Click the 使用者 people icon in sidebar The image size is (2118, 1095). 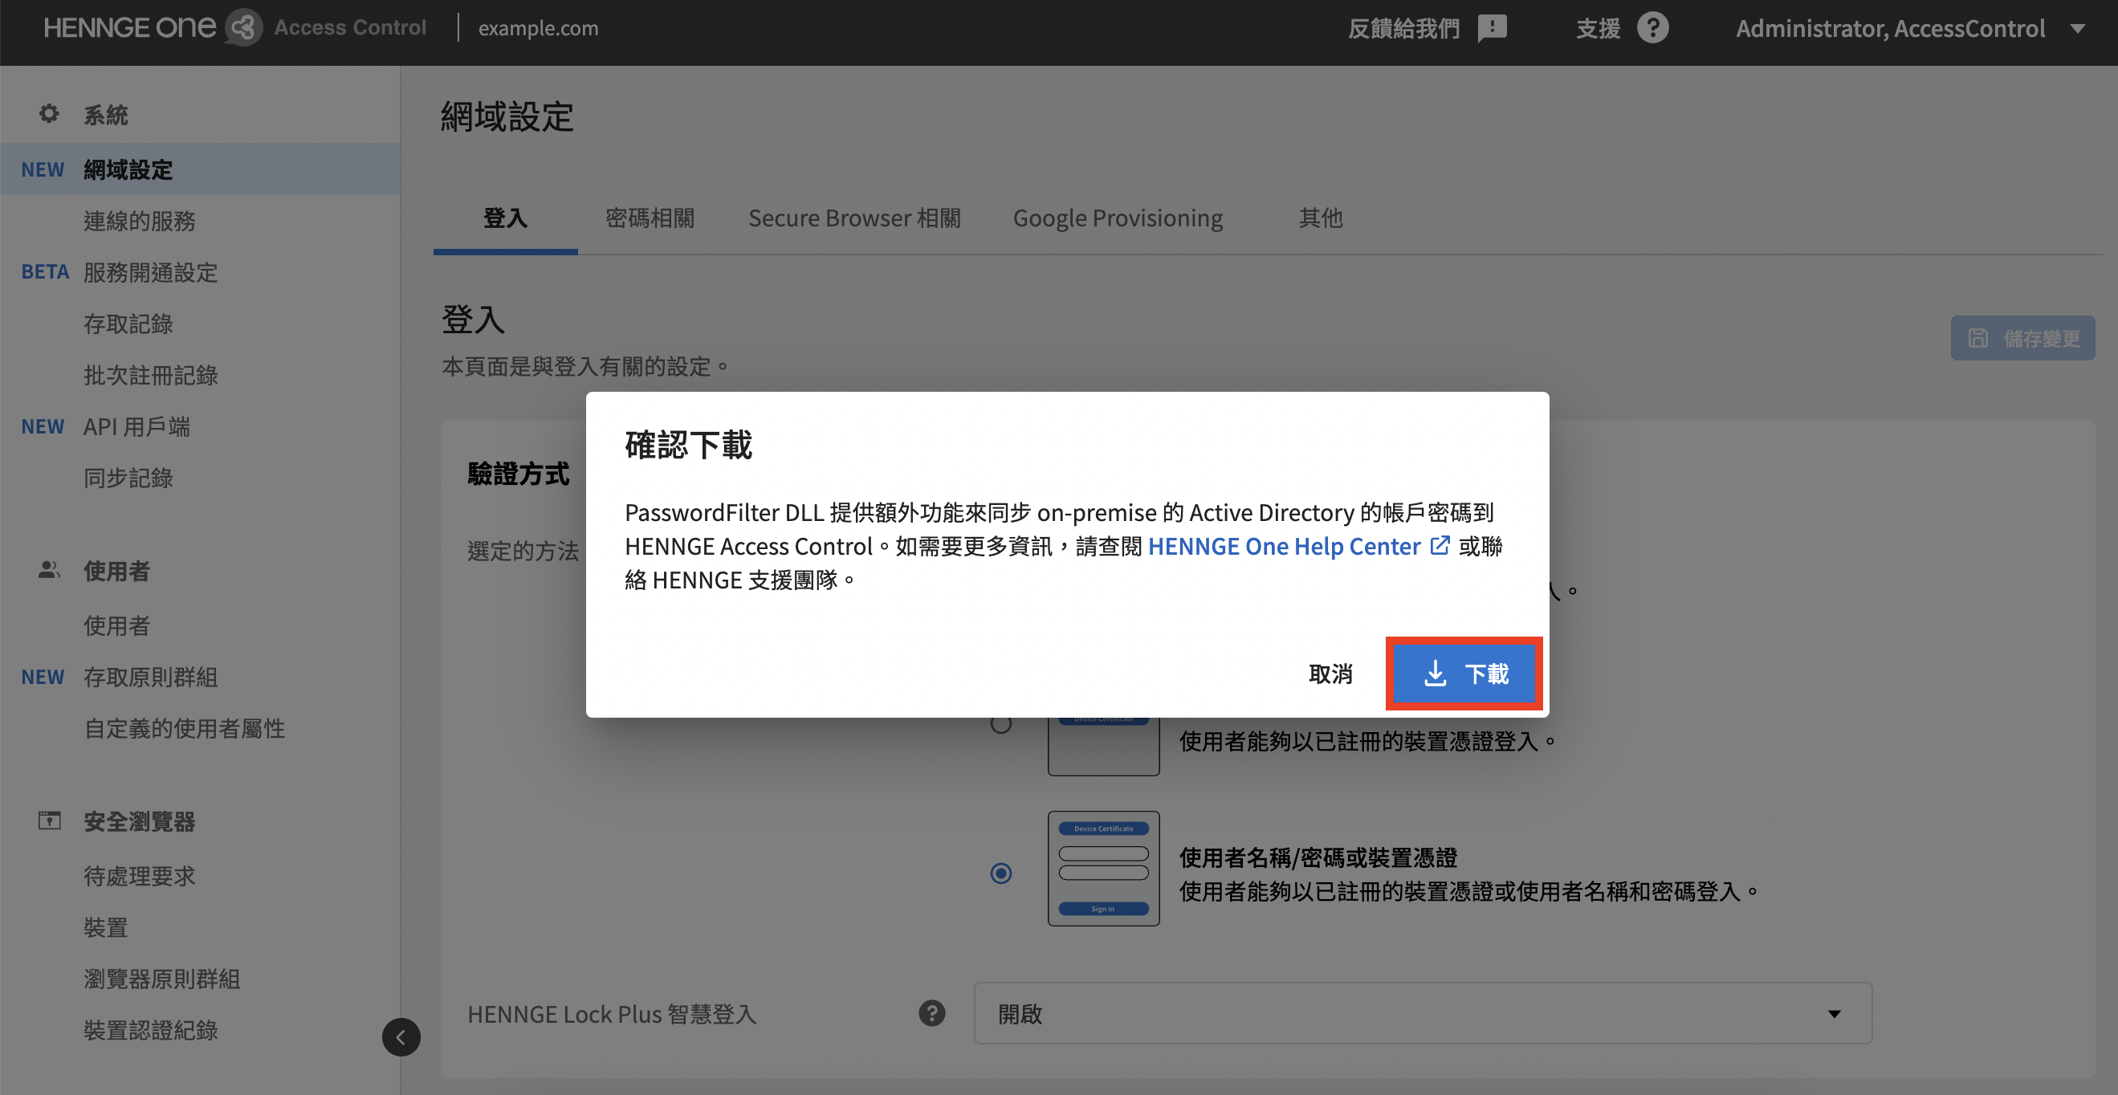point(48,569)
